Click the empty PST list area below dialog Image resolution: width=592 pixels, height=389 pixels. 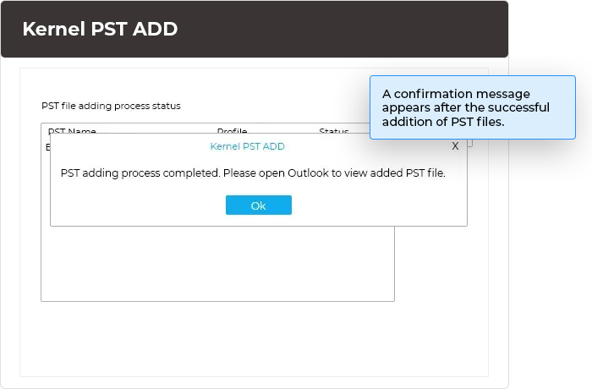(217, 263)
